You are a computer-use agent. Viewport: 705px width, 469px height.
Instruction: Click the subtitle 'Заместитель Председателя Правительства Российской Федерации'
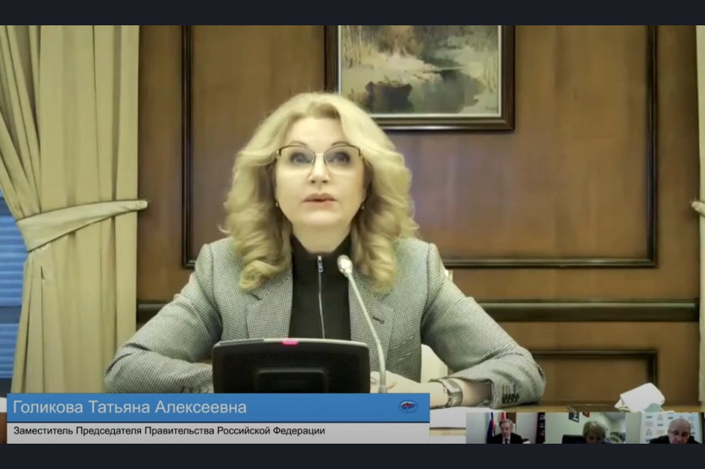click(169, 430)
